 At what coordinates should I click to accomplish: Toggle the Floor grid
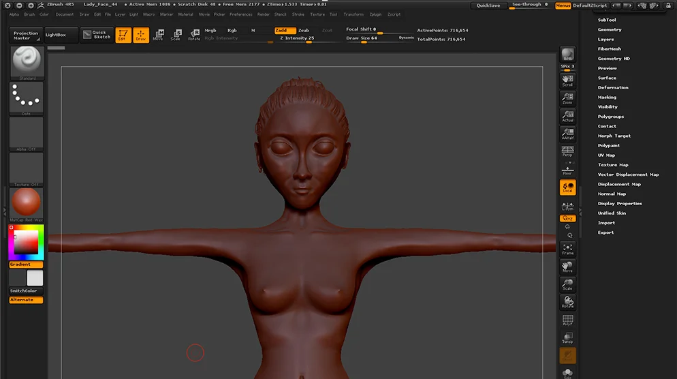567,170
